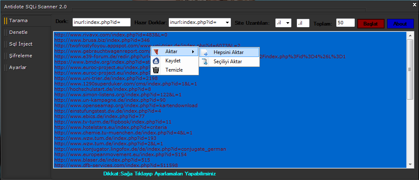Select the dfb-services.com URL row

[116, 165]
